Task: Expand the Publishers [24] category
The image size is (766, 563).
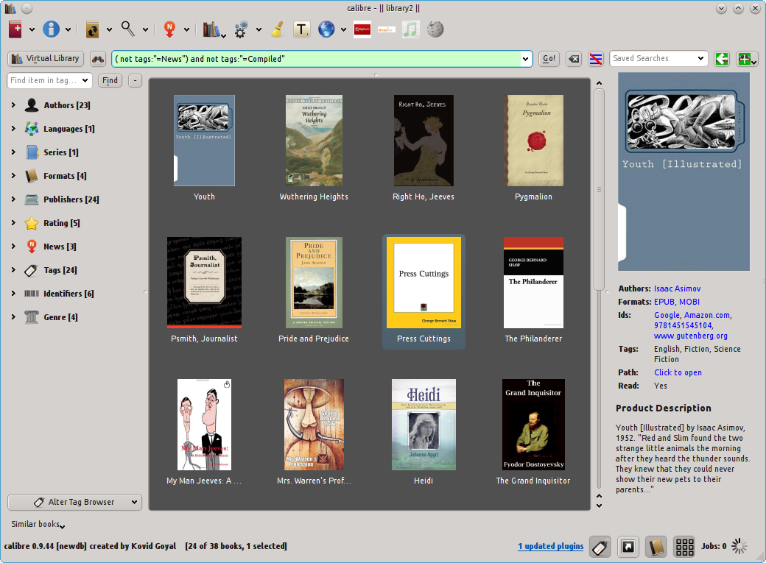Action: pos(13,199)
